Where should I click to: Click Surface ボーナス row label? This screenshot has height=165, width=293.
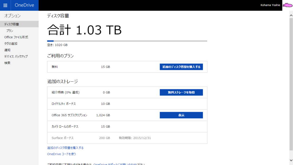(63, 138)
